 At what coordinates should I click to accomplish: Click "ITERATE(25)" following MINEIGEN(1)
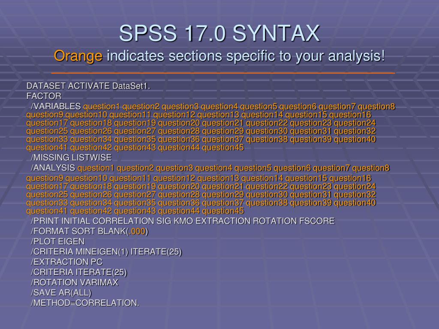pyautogui.click(x=156, y=252)
